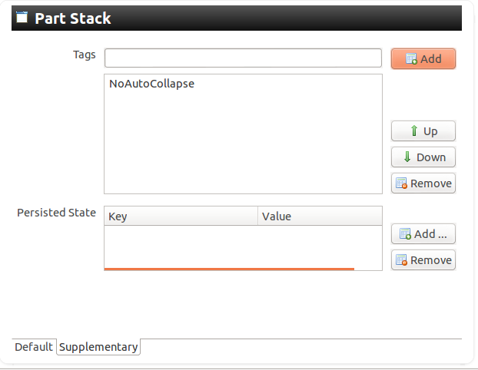Select the NoAutoCollapse tag entry
This screenshot has height=370, width=478.
point(152,84)
